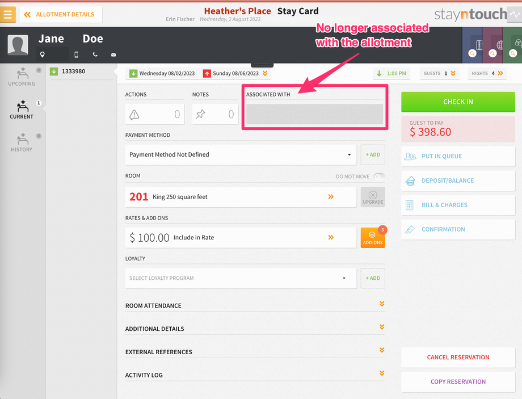Select reservation 1333980 in the list

81,72
